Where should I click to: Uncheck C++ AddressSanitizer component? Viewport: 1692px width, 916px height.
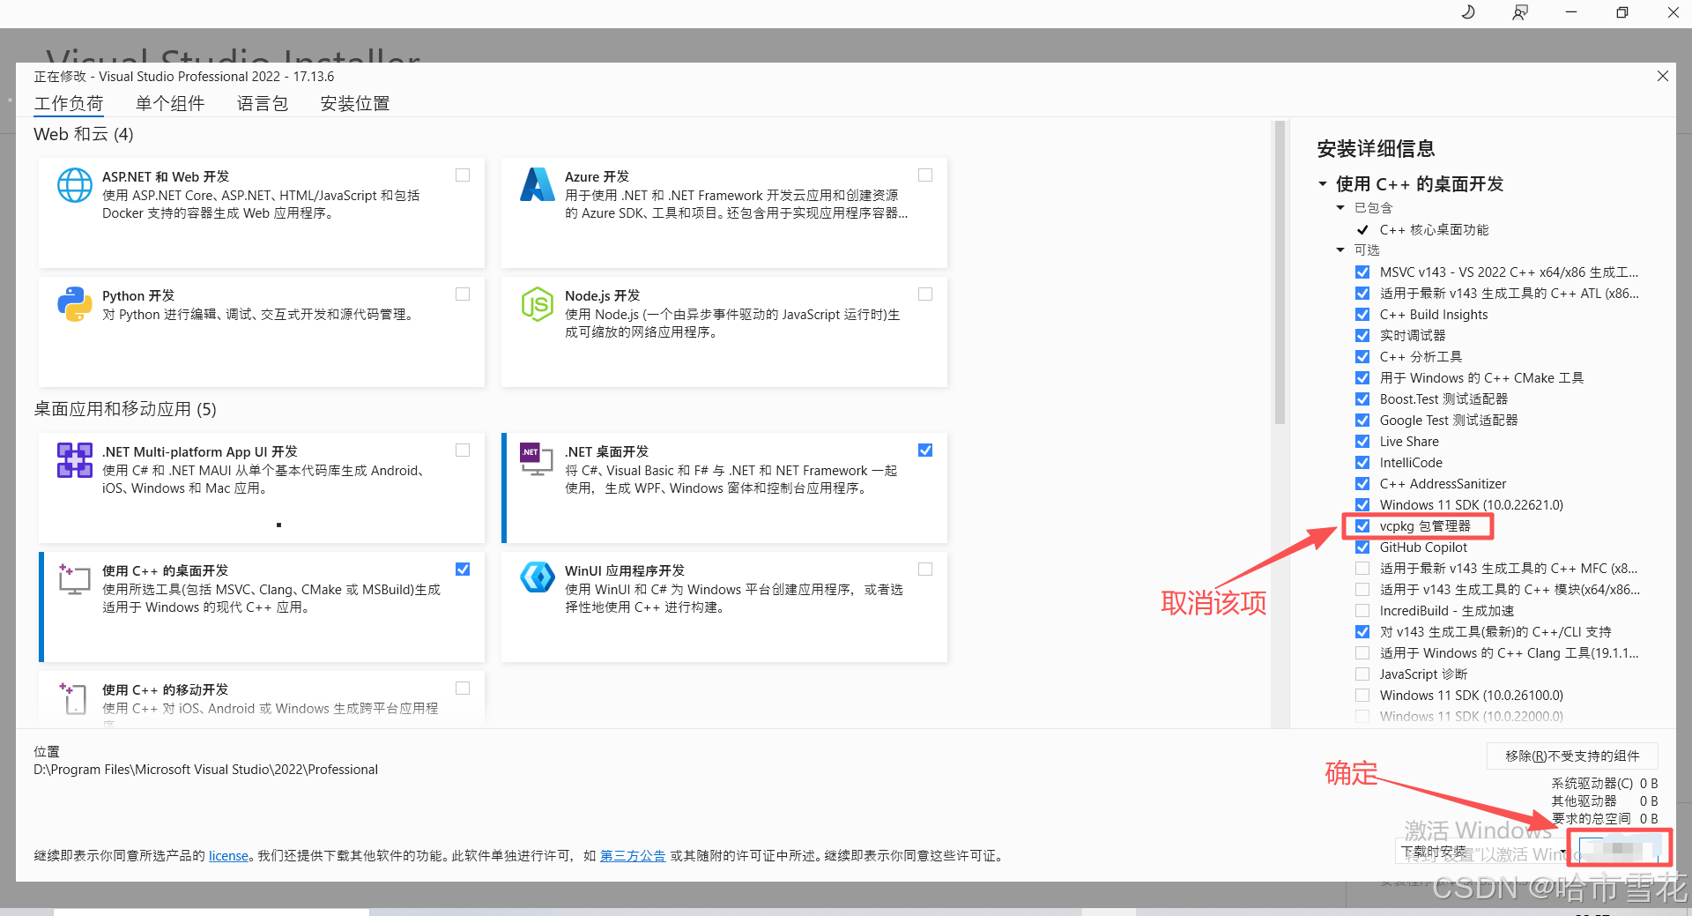(x=1362, y=484)
